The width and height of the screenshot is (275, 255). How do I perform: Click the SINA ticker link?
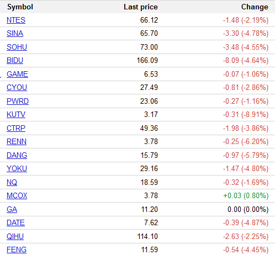pyautogui.click(x=15, y=34)
